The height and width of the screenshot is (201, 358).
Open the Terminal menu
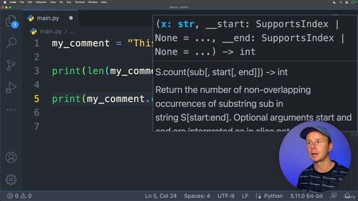coord(79,2)
